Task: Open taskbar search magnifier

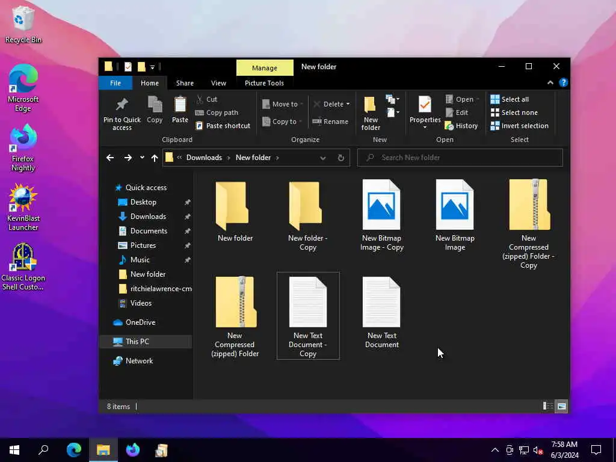Action: pos(43,450)
